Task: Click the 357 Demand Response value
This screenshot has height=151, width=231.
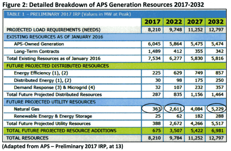Action: 219,87
